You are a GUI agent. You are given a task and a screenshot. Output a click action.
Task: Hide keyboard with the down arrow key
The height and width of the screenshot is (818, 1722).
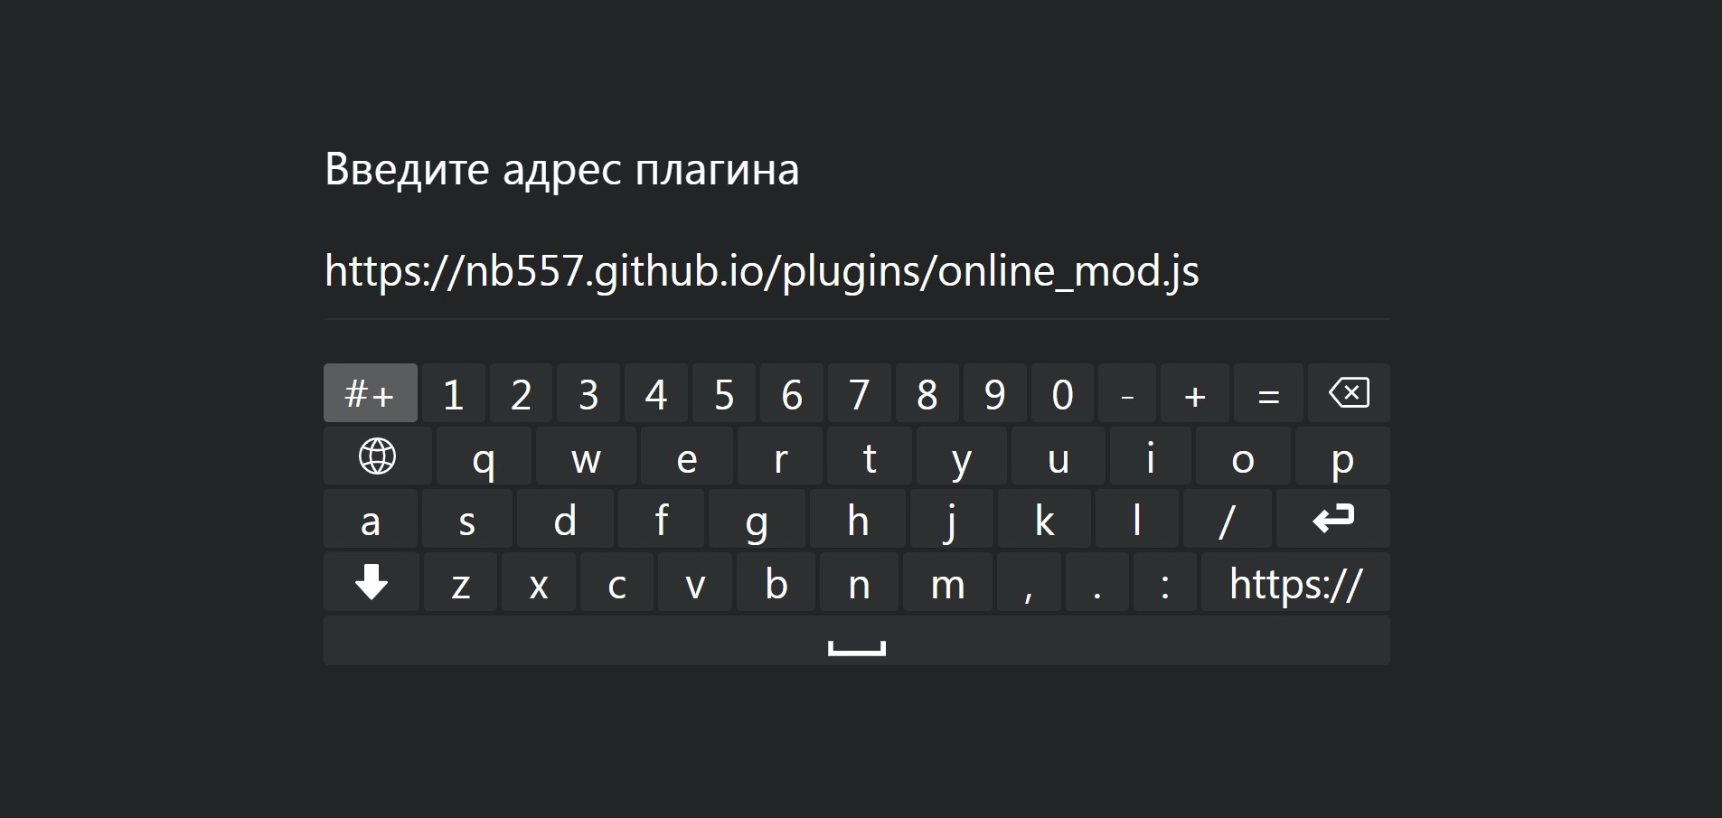(x=372, y=582)
